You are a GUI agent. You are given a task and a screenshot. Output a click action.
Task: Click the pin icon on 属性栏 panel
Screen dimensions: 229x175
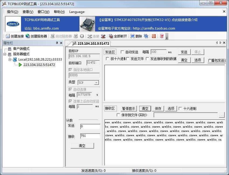57,43
